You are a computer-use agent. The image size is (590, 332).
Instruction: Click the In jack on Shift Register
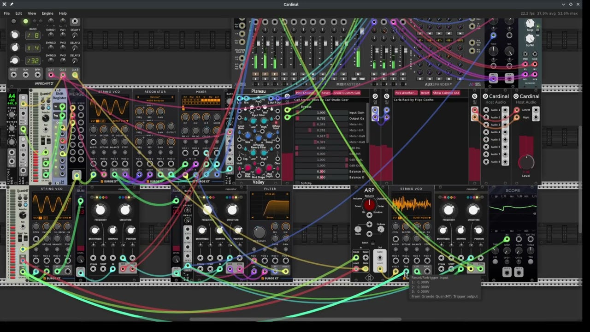62,107
